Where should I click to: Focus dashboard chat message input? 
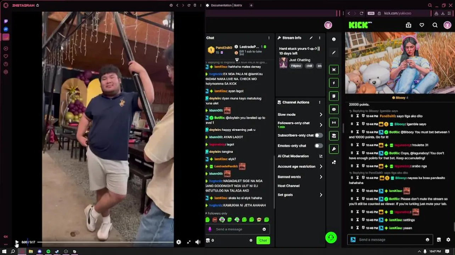238,229
